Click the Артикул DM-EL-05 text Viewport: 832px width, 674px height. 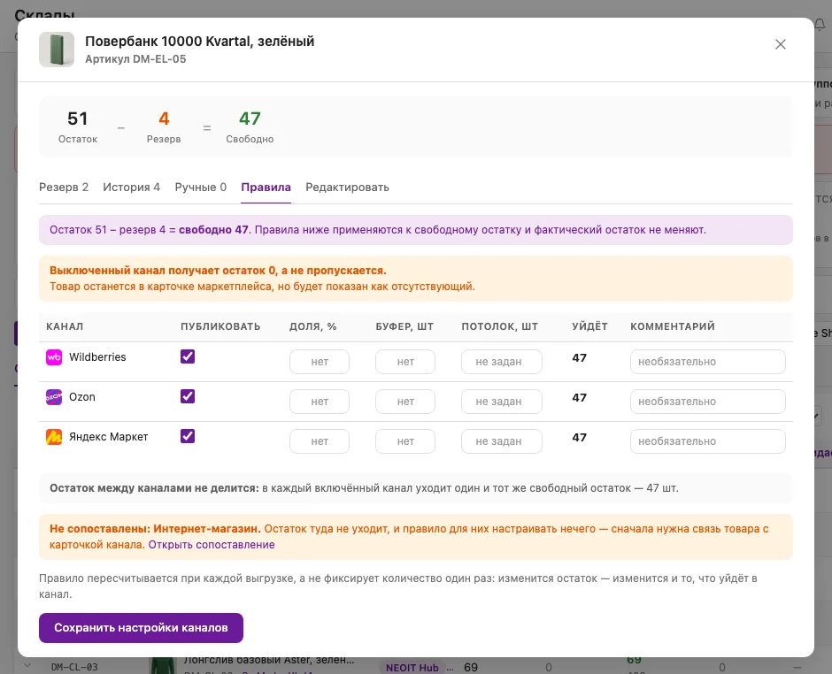tap(135, 59)
